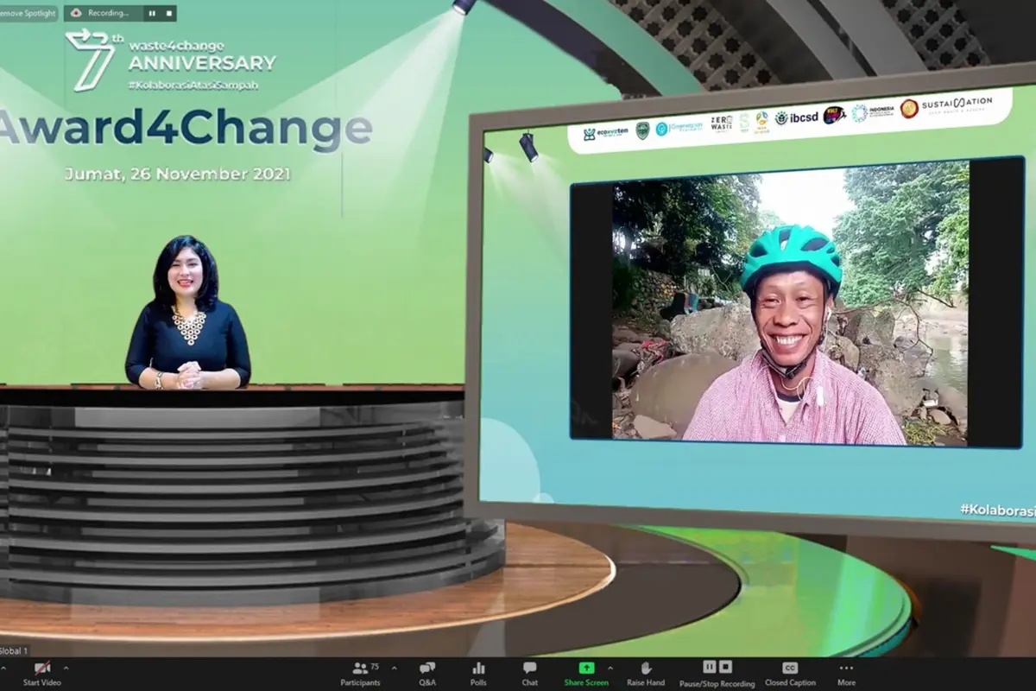Image resolution: width=1036 pixels, height=691 pixels.
Task: Click the Remove Spotlight button
Action: [x=28, y=13]
